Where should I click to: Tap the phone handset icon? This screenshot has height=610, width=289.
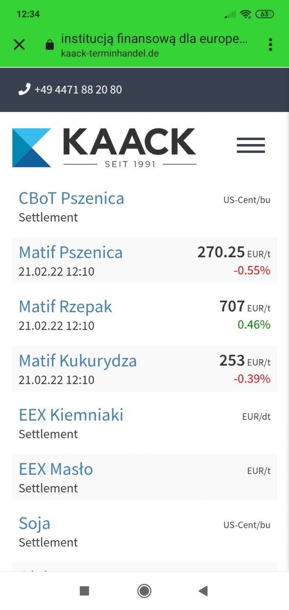[24, 89]
